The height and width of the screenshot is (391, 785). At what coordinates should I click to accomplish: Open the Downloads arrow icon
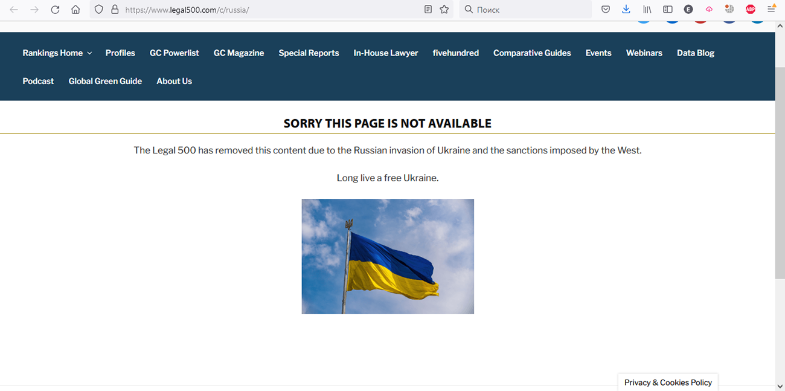(x=626, y=10)
